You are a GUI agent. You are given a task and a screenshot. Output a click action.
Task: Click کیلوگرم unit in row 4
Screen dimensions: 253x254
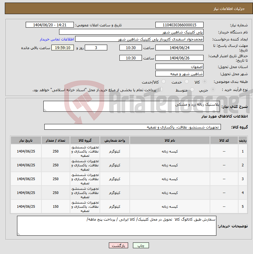tap(115, 193)
